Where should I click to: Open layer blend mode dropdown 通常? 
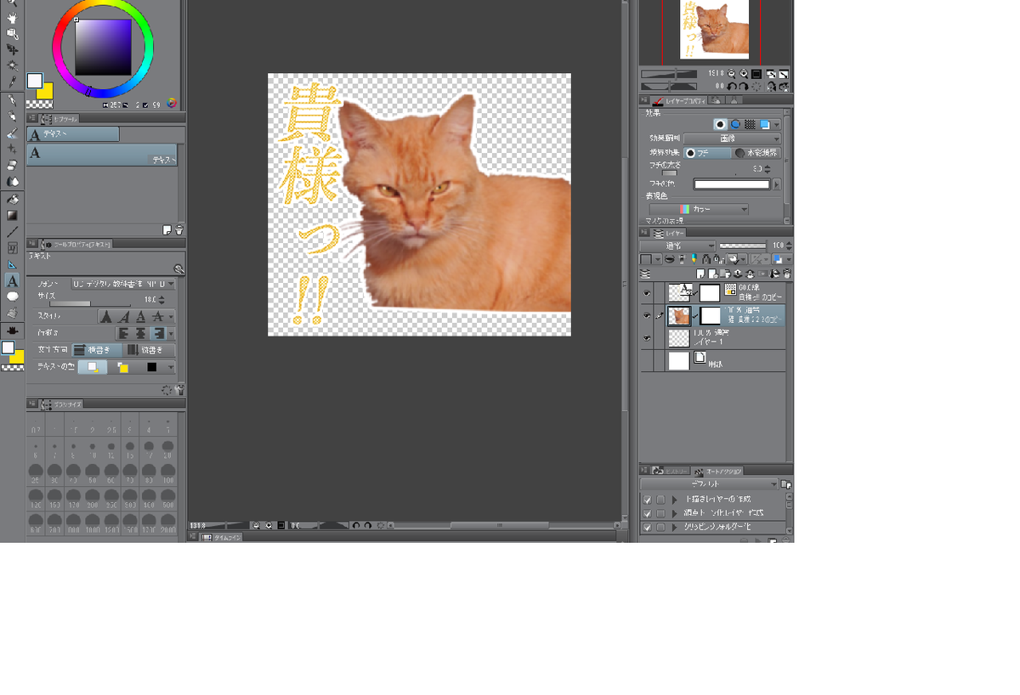[x=677, y=246]
